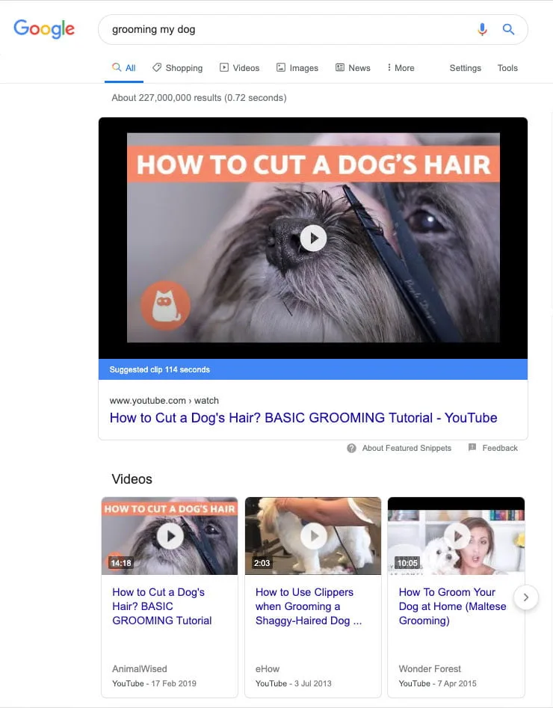Click 'YouTube - 7 Apr 2015' text
The image size is (553, 708).
(437, 683)
